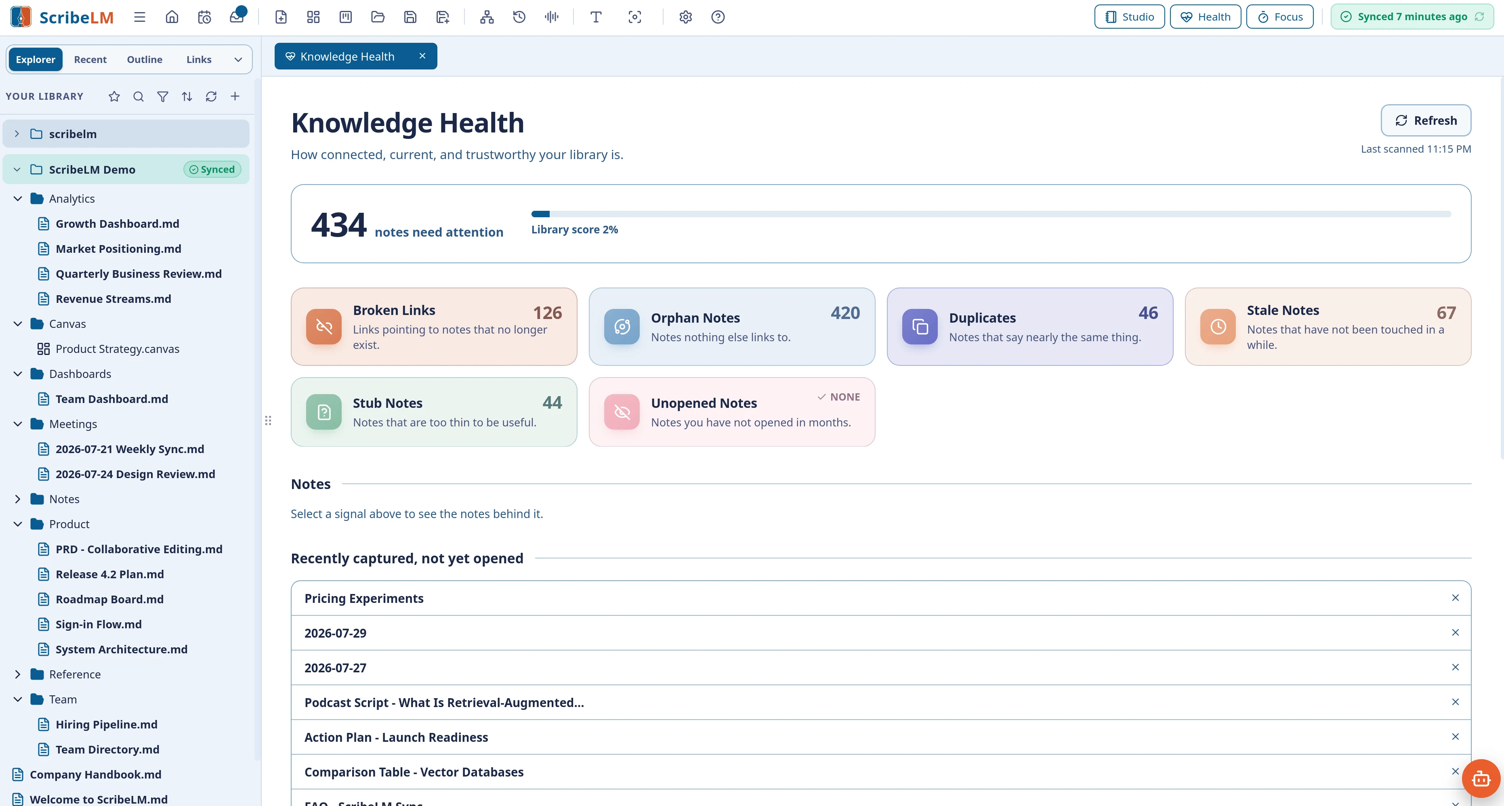Click the audio waveform icon
The image size is (1504, 806).
pyautogui.click(x=551, y=17)
